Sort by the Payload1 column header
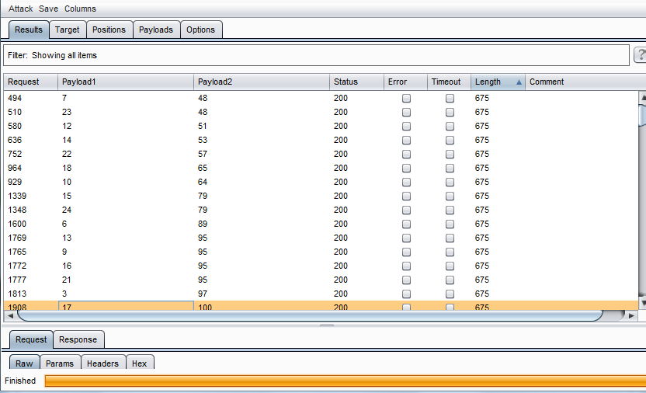 (126, 82)
